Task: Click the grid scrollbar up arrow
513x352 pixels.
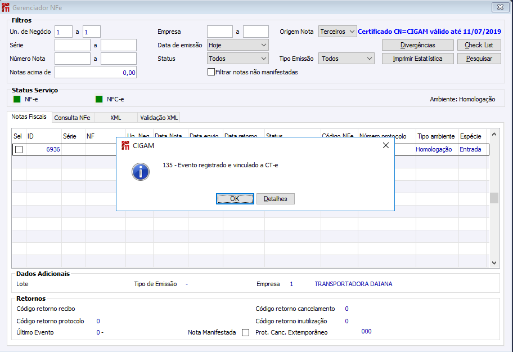Action: [494, 134]
